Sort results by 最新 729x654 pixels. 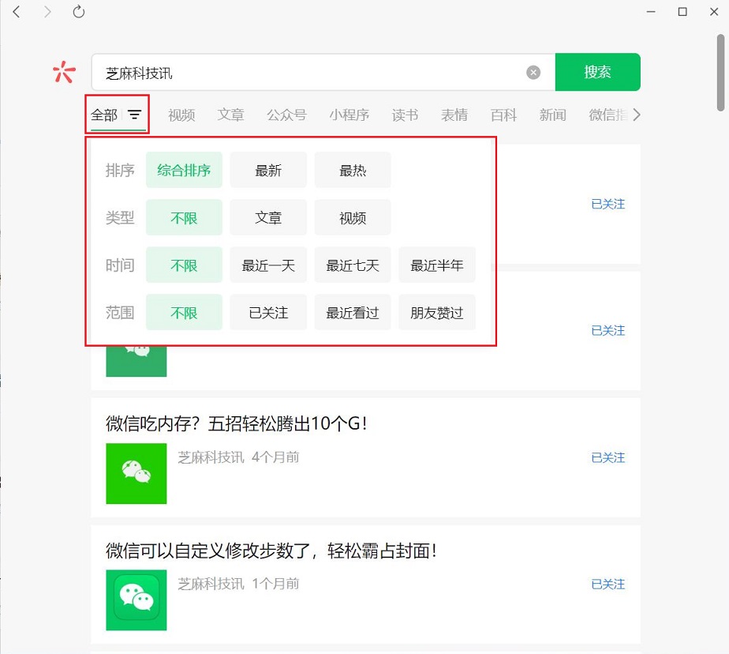pos(268,170)
